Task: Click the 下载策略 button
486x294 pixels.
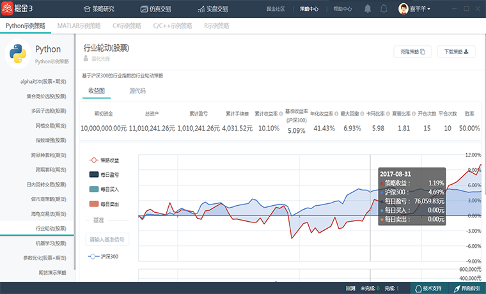Action: pyautogui.click(x=456, y=52)
